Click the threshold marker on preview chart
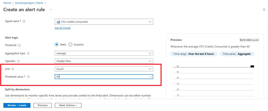Screen dimensions: 268x111 [x=252, y=66]
